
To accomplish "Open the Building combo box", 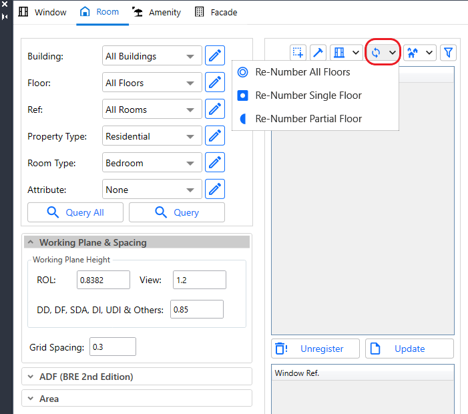I will [152, 56].
